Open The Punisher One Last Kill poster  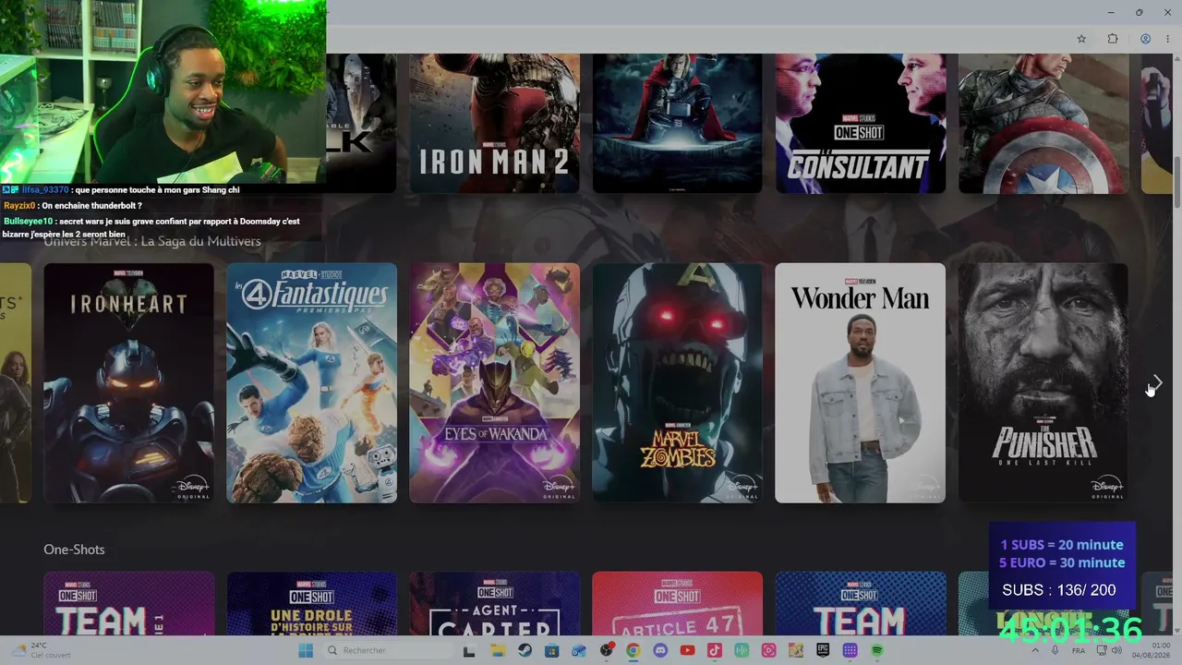pyautogui.click(x=1043, y=383)
